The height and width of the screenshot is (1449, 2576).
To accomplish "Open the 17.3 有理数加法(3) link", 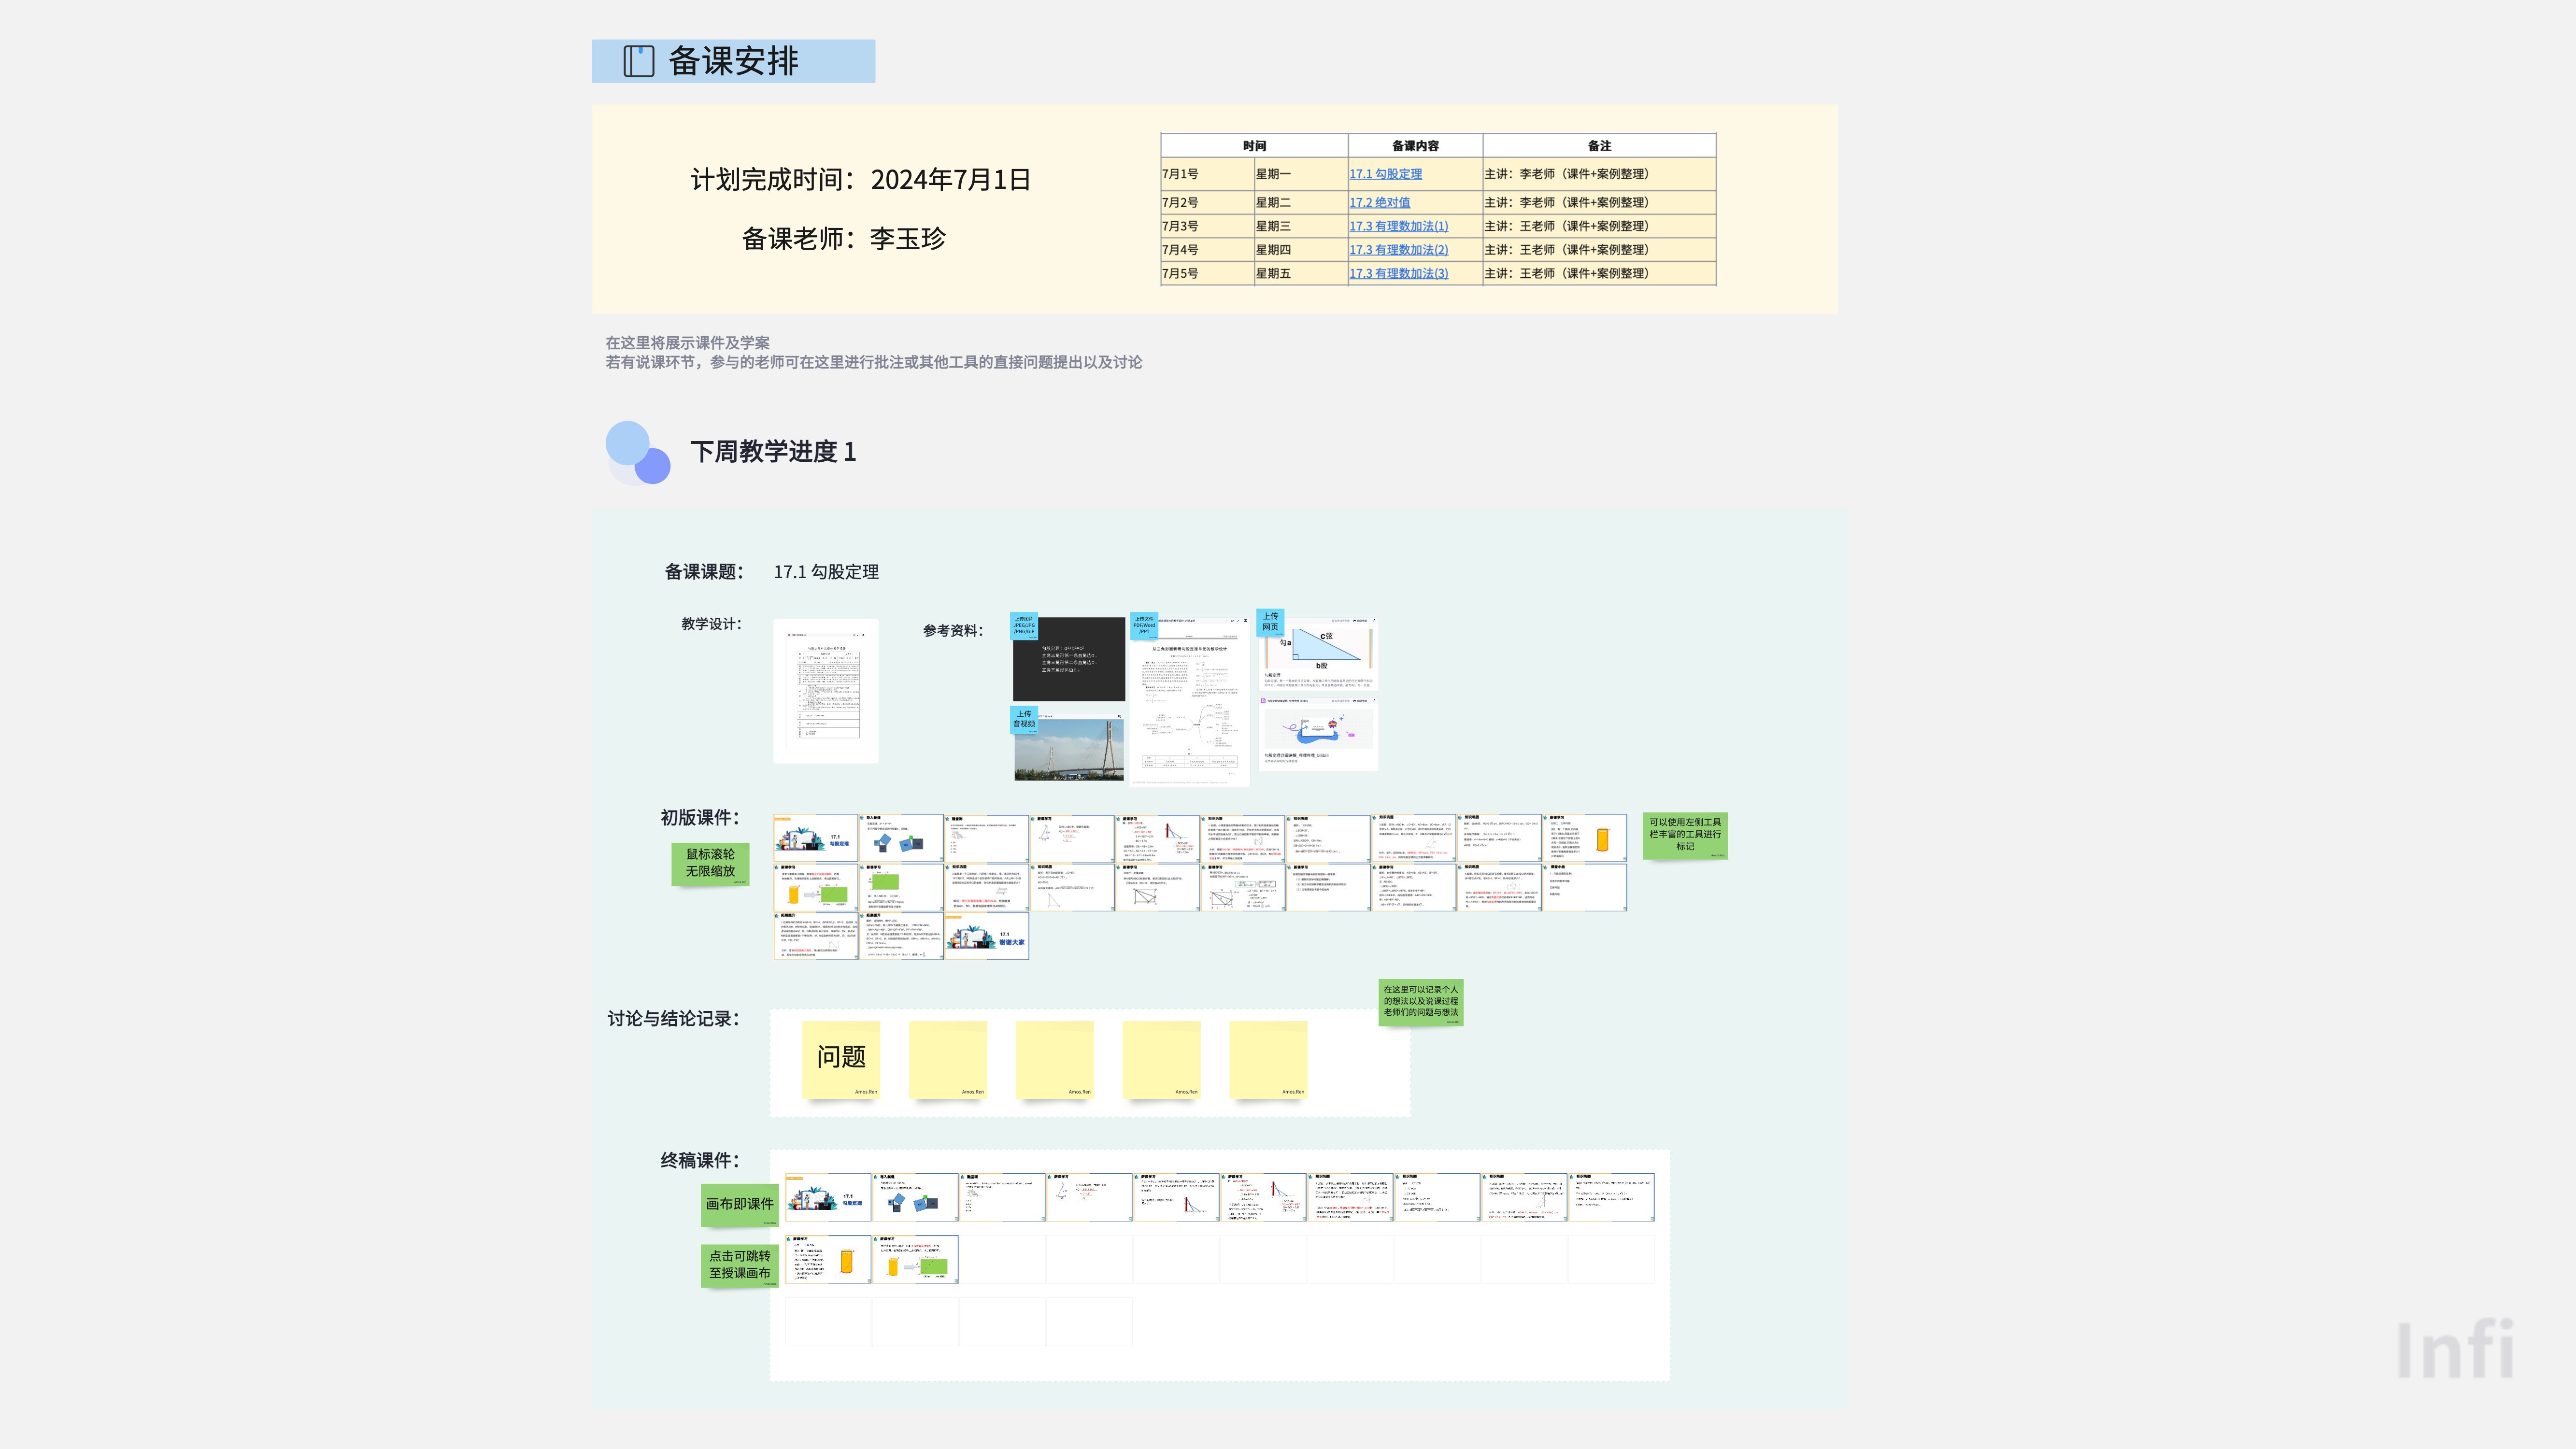I will point(1398,273).
